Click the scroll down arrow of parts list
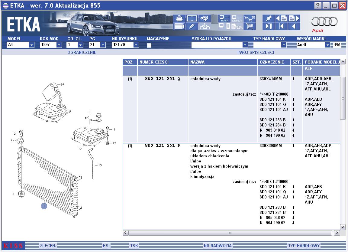This screenshot has width=348, height=252. click(x=343, y=227)
